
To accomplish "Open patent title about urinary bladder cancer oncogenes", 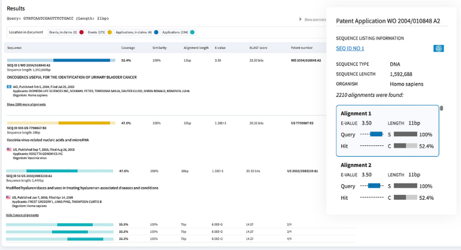I will [x=72, y=77].
